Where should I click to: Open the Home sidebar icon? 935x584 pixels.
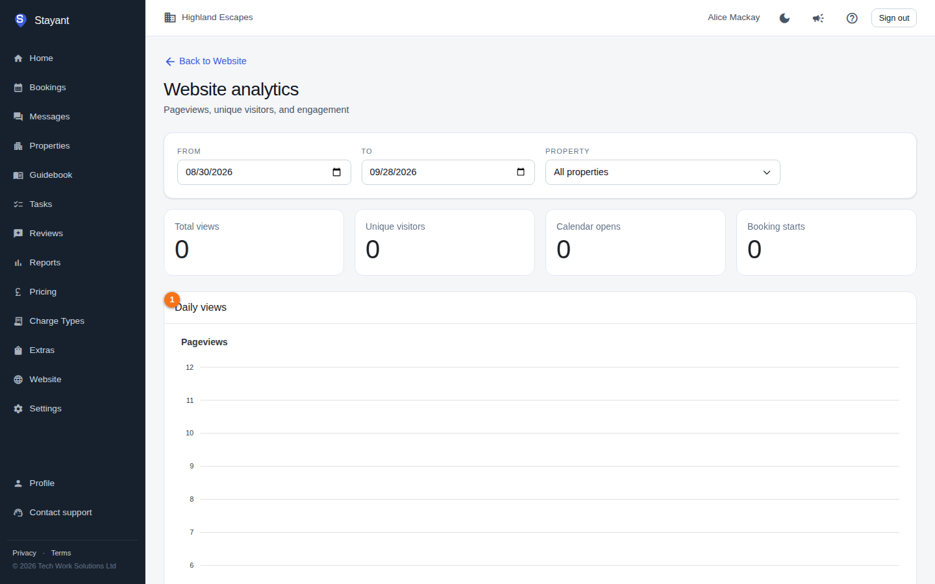coord(18,58)
